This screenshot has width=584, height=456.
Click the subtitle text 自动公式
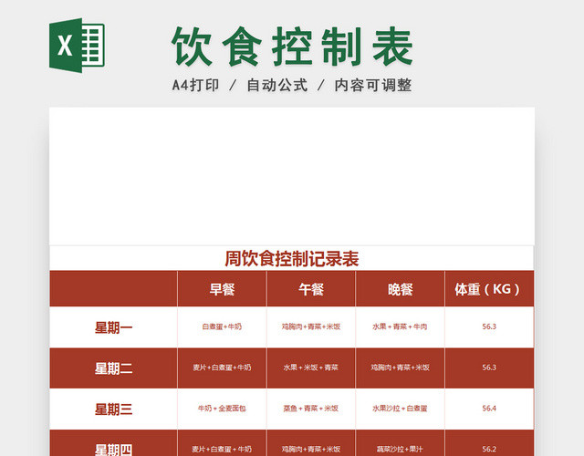tap(277, 85)
